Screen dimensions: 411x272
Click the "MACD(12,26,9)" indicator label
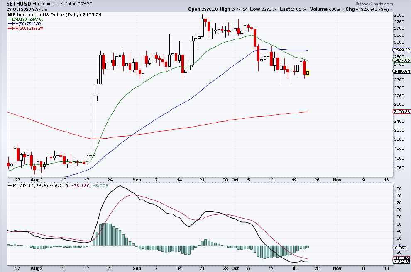(31, 186)
